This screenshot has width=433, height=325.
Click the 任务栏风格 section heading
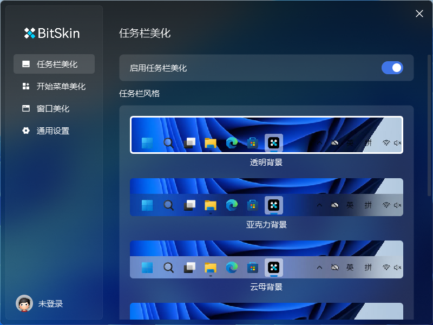click(140, 93)
